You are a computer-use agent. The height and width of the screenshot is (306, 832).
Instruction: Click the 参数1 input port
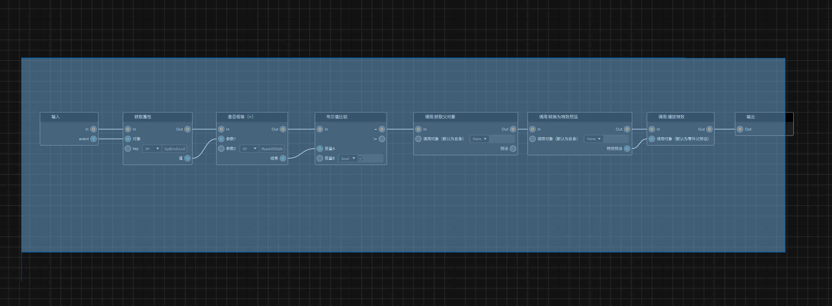point(221,139)
